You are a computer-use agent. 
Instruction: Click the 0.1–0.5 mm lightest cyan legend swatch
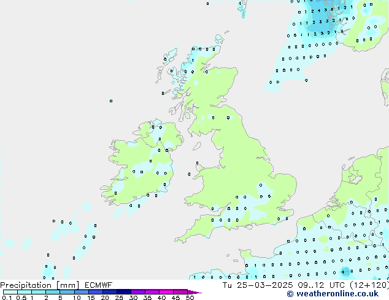pyautogui.click(x=10, y=292)
